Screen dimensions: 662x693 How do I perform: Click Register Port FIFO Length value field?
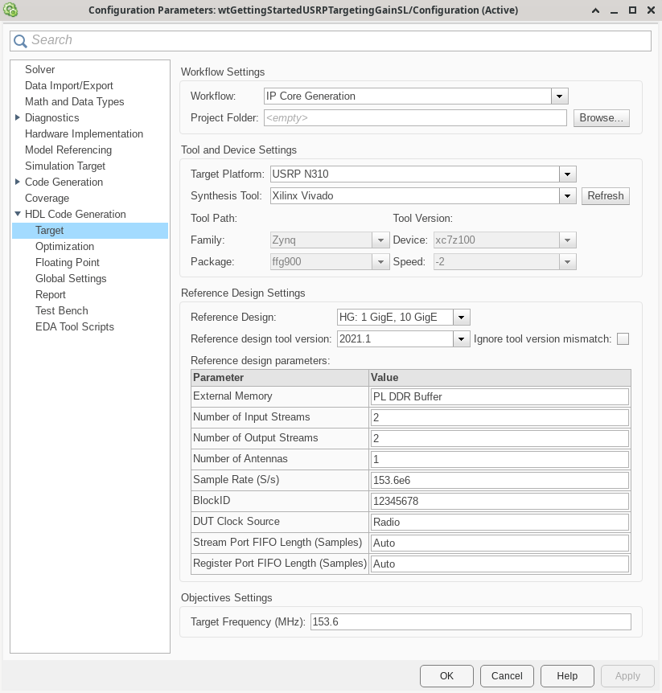tap(500, 564)
